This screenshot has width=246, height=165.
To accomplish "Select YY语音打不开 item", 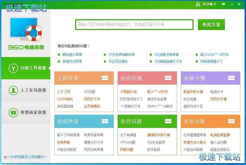I will (x=130, y=106).
